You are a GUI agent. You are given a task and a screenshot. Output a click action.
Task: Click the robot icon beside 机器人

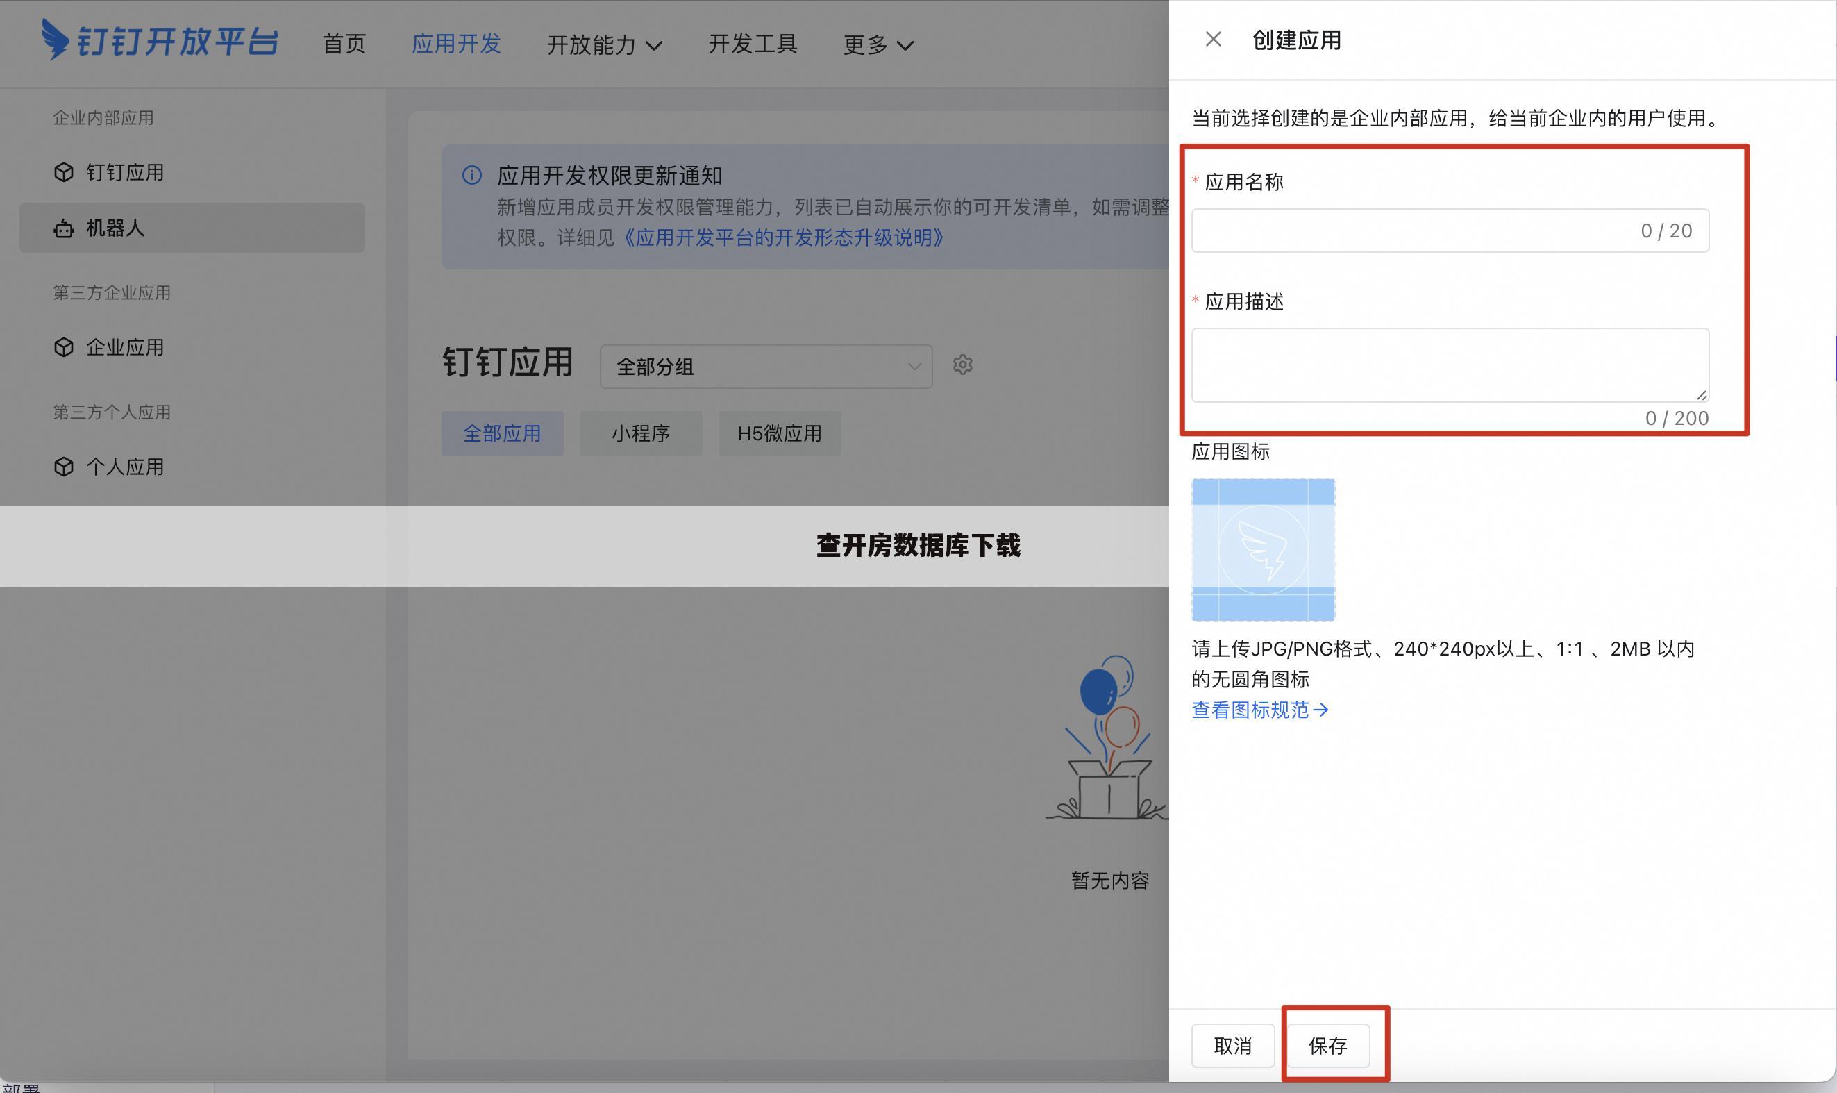click(x=64, y=228)
